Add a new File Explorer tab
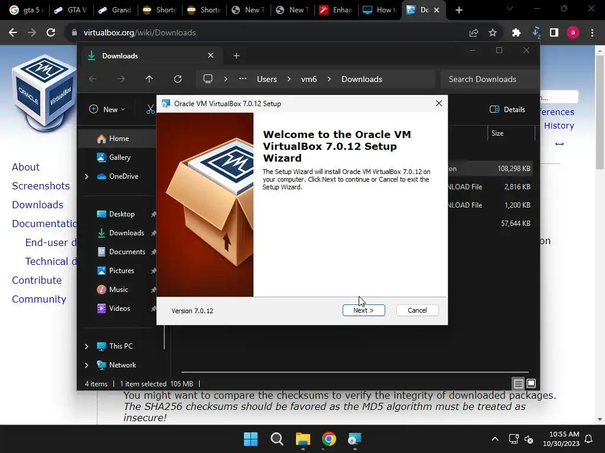605x453 pixels. (x=236, y=56)
